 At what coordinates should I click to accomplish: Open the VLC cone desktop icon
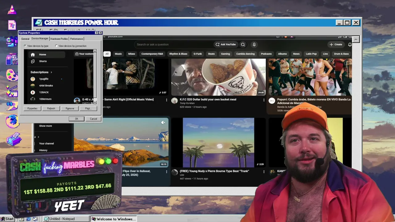coord(12,10)
